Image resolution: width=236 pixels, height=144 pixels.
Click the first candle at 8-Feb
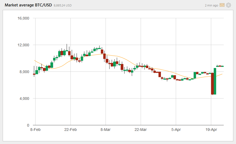34,74
